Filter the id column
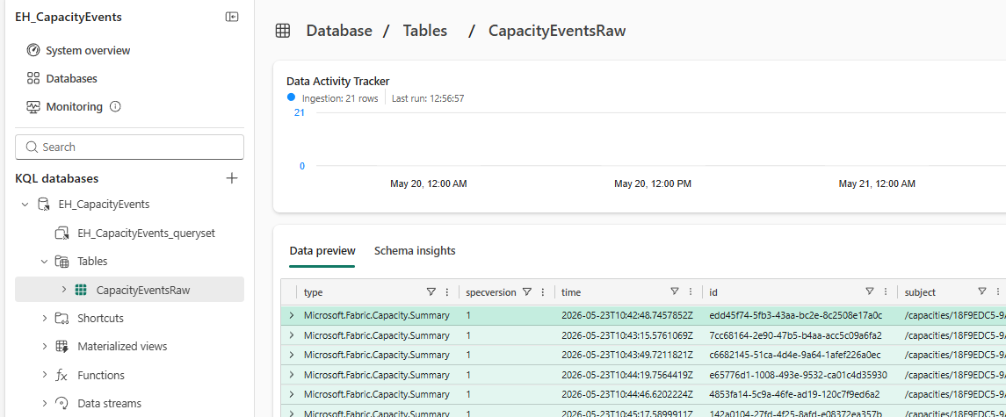The width and height of the screenshot is (1006, 417). 869,291
